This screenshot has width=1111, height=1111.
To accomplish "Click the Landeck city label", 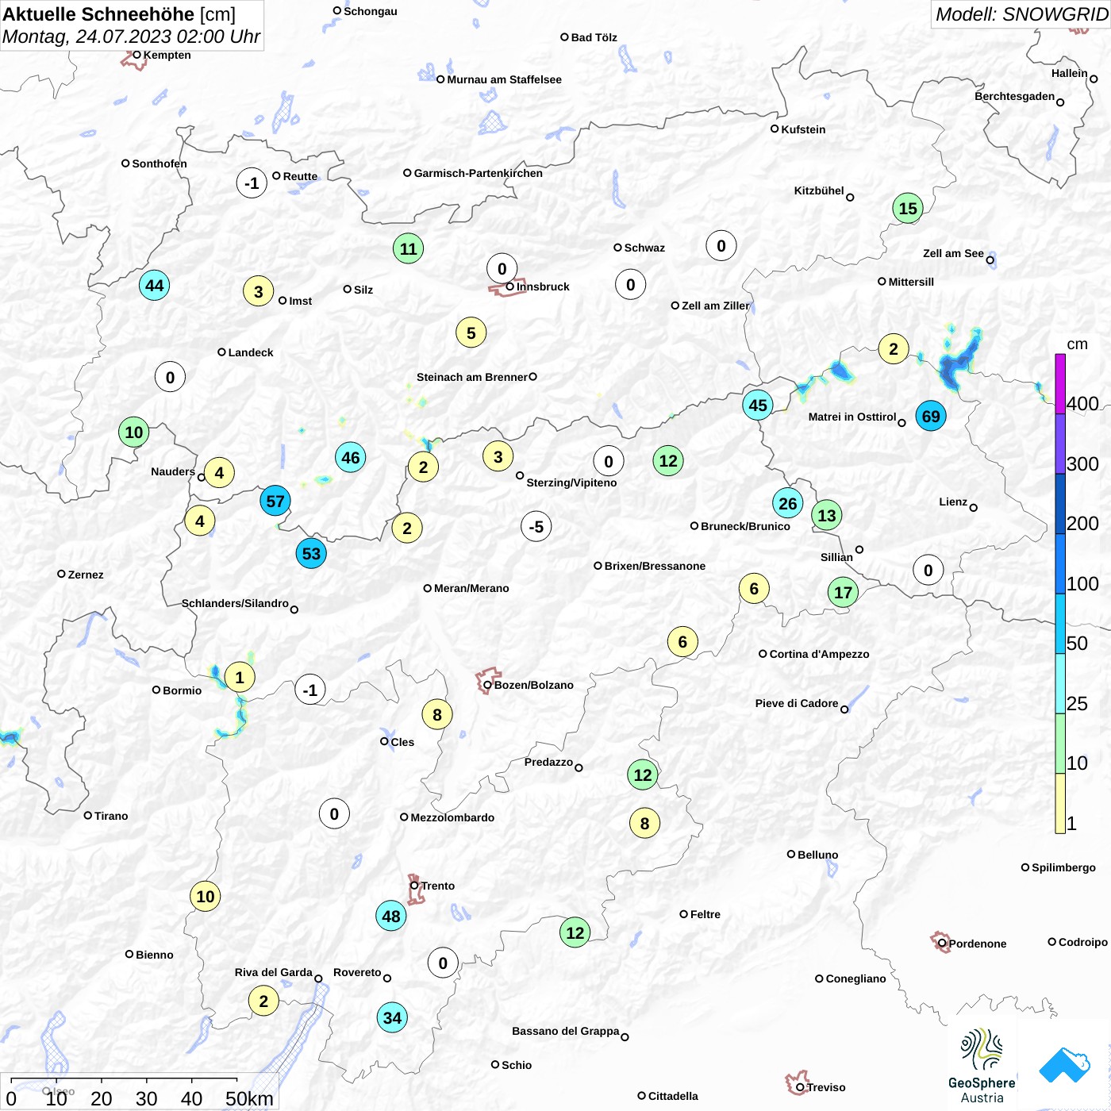I will pos(251,352).
